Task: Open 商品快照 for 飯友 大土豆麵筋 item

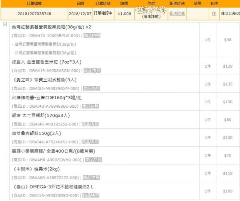Action: (x=90, y=124)
